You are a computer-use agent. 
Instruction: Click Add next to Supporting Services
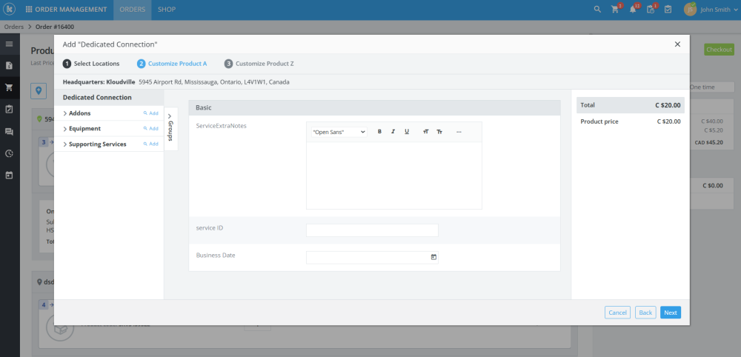tap(151, 144)
